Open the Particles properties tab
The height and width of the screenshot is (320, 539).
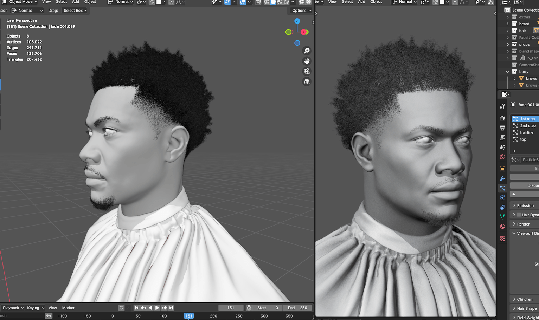pyautogui.click(x=502, y=188)
